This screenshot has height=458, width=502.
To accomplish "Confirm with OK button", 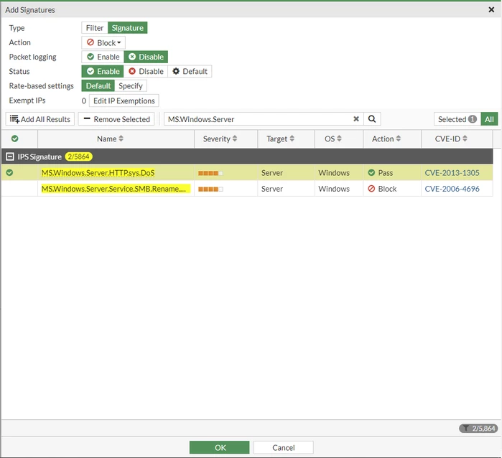I will pos(219,447).
